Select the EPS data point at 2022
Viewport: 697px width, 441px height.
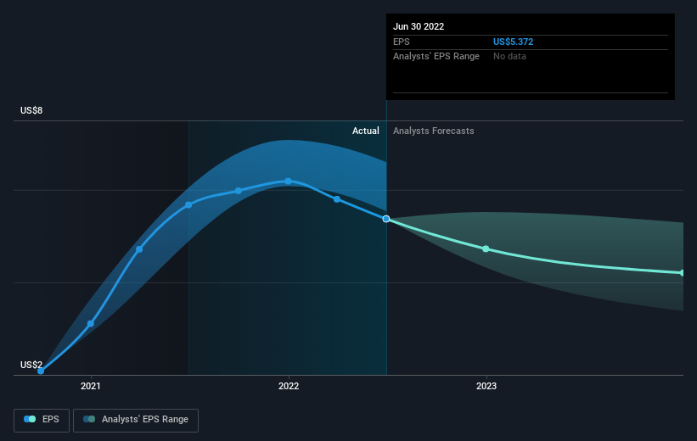[x=289, y=181]
